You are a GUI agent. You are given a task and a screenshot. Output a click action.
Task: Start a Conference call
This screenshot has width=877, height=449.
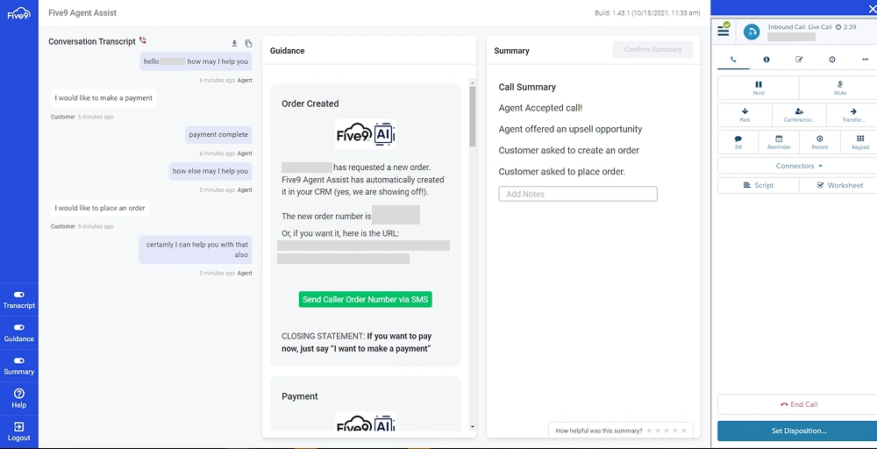799,115
